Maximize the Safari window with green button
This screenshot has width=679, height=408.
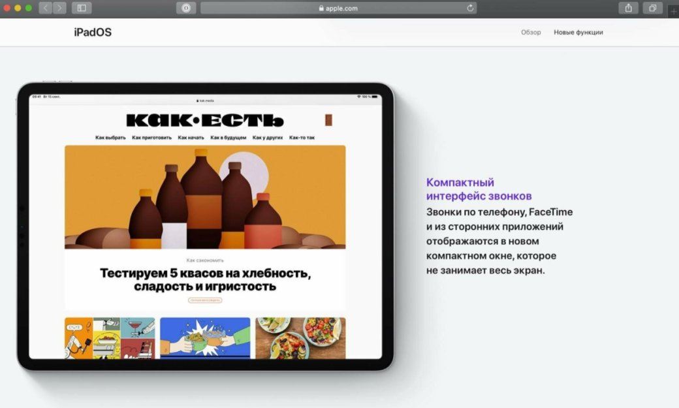tap(29, 8)
